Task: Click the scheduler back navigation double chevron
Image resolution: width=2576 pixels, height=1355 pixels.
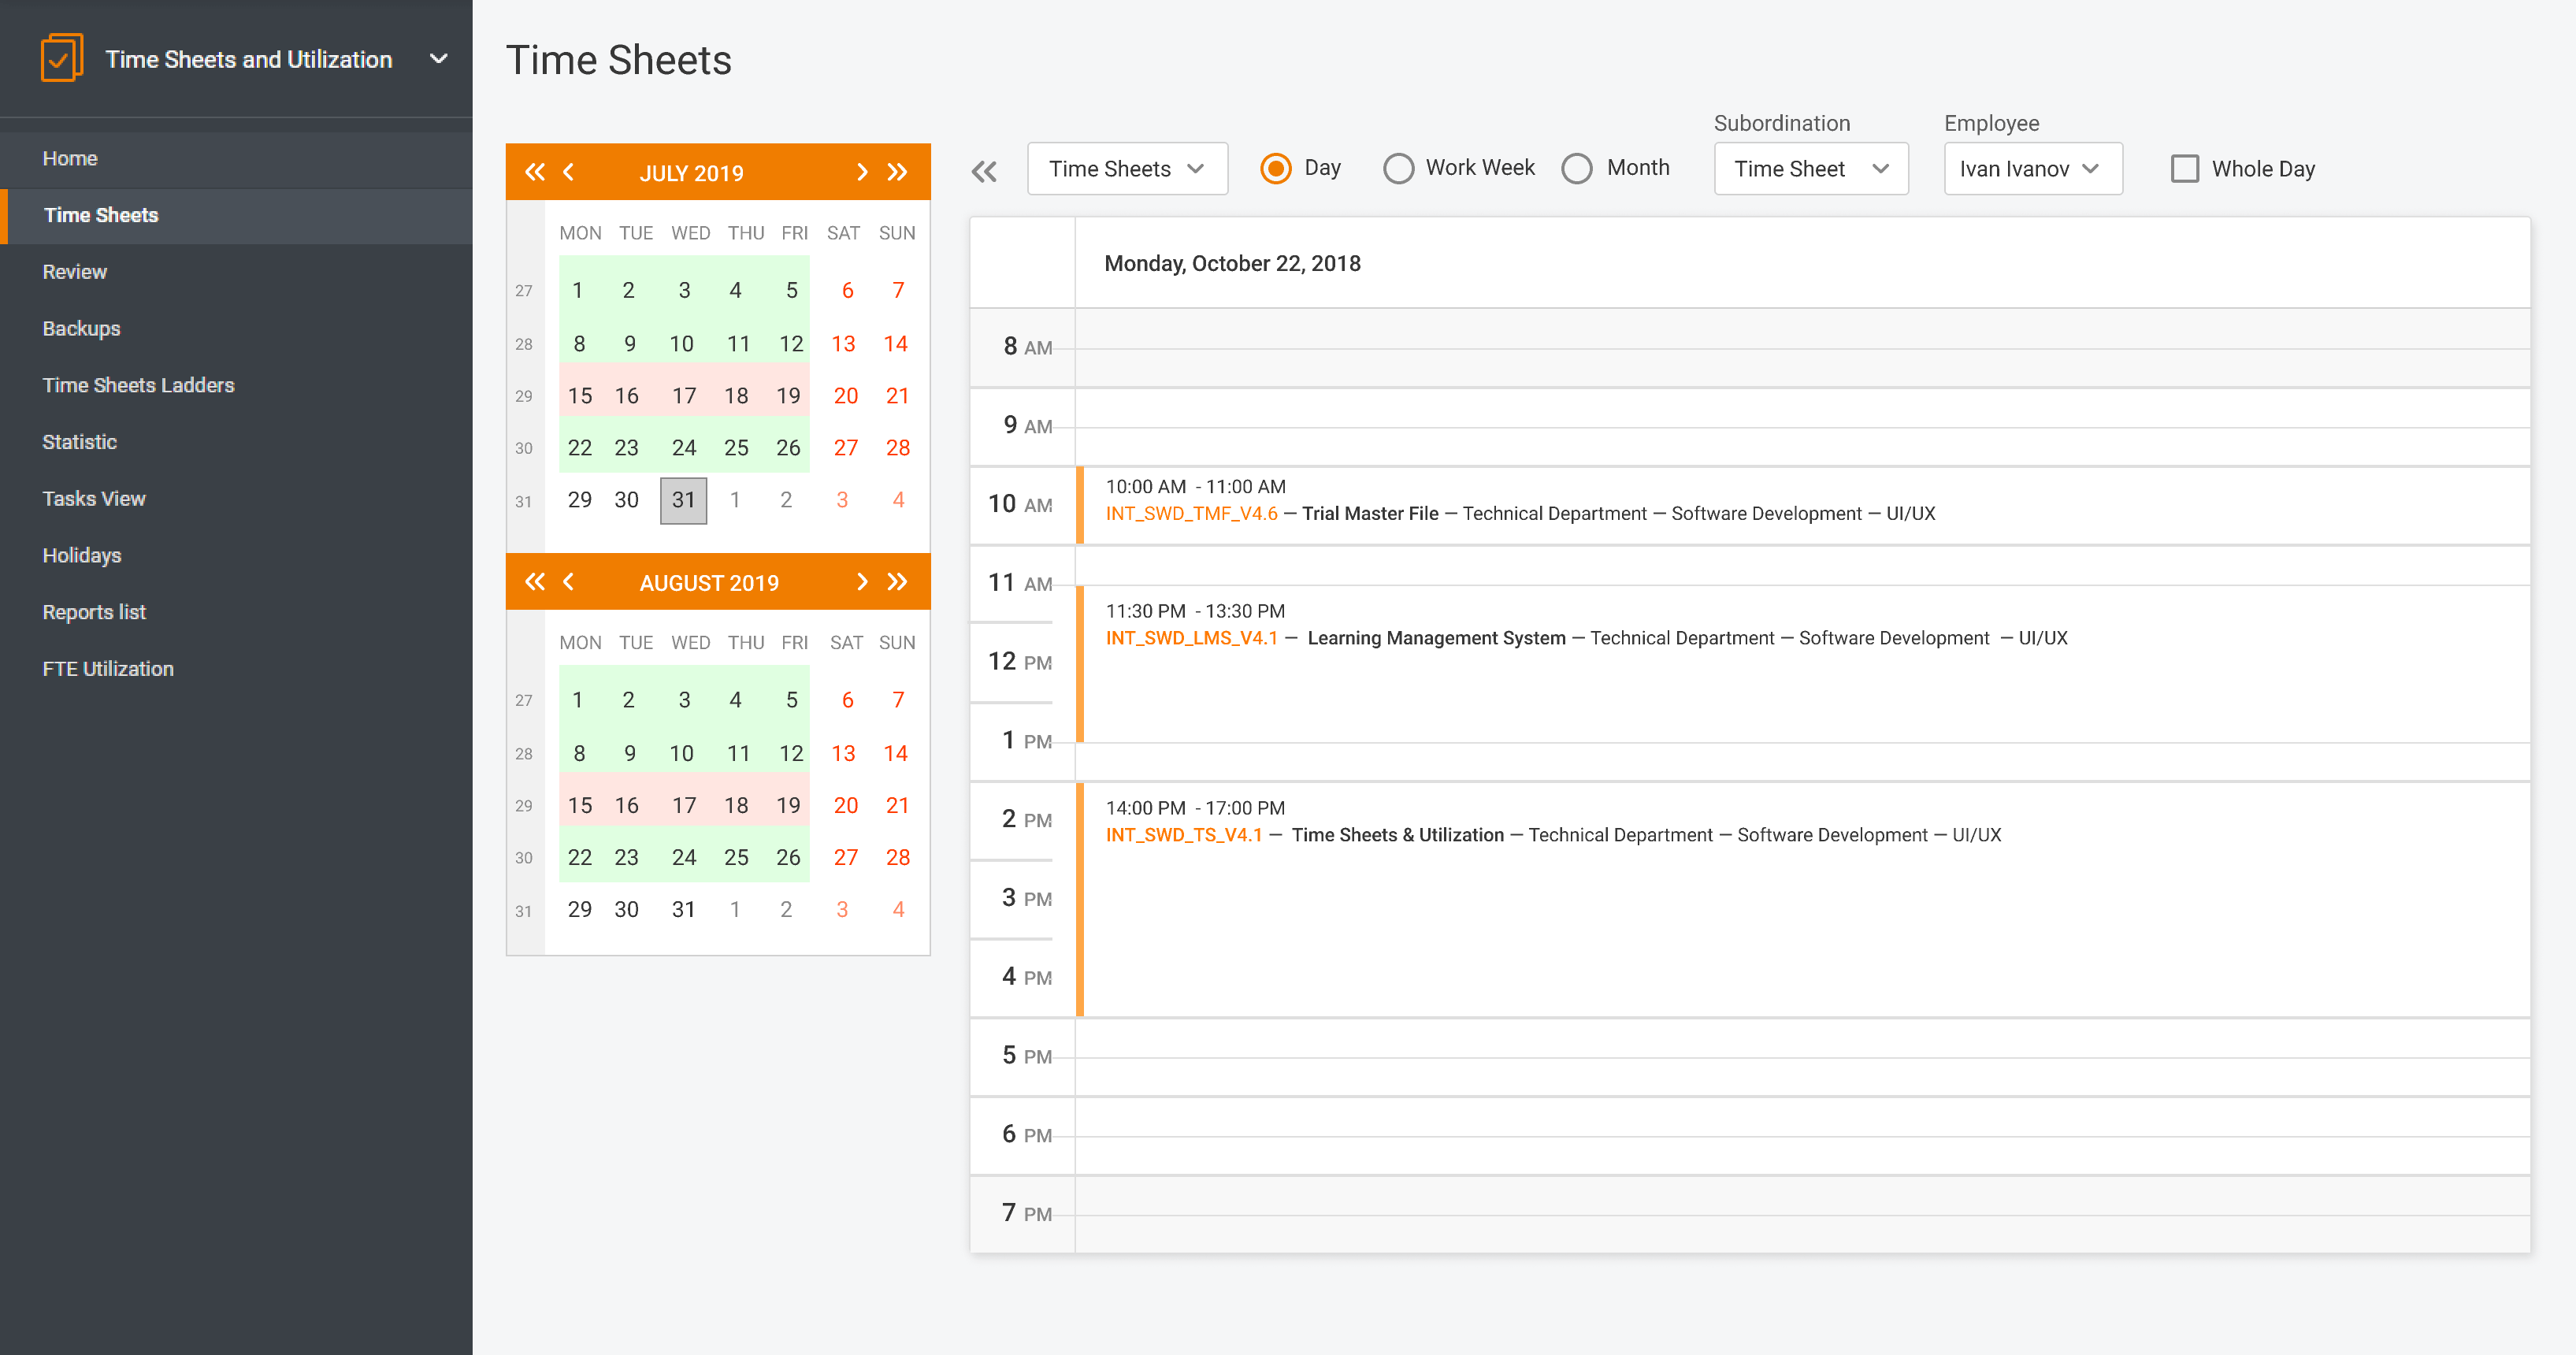Action: [984, 170]
